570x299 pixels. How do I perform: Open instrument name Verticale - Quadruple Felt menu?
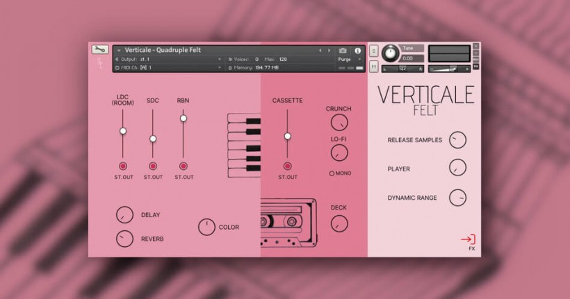click(x=163, y=50)
